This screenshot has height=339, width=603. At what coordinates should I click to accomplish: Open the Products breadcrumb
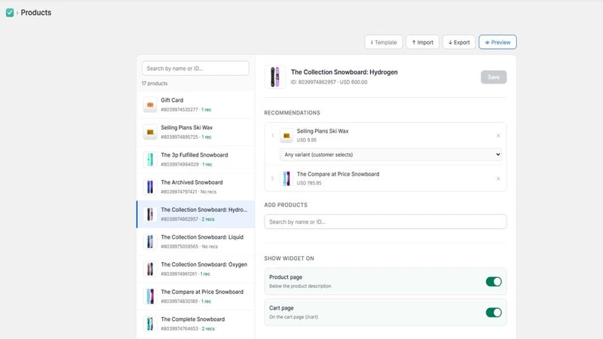point(35,13)
